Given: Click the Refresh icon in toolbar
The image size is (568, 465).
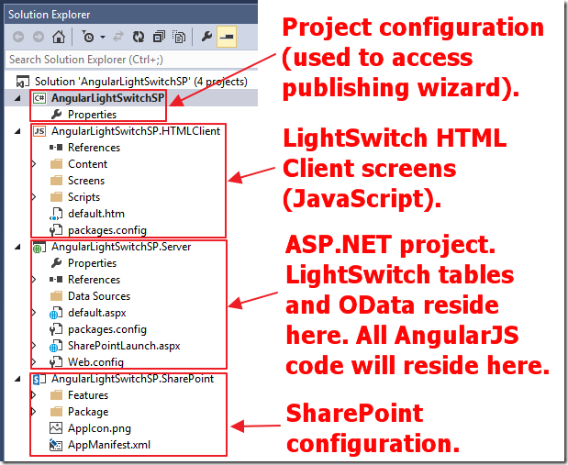Looking at the screenshot, I should coord(139,37).
